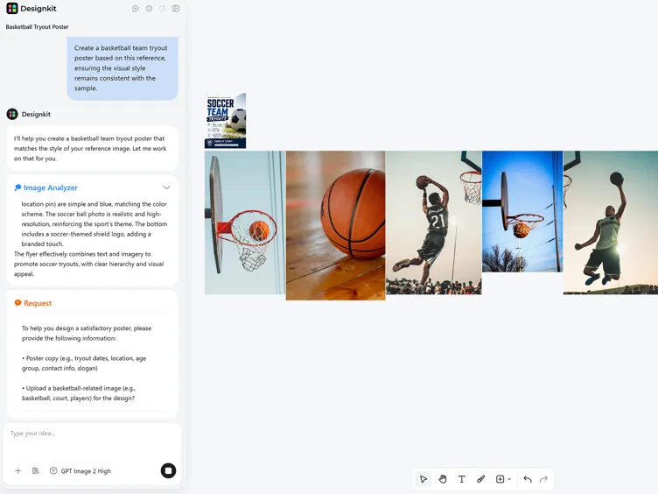Select the basketball-in-hoop photo on canvas
Image resolution: width=658 pixels, height=494 pixels.
[x=245, y=222]
